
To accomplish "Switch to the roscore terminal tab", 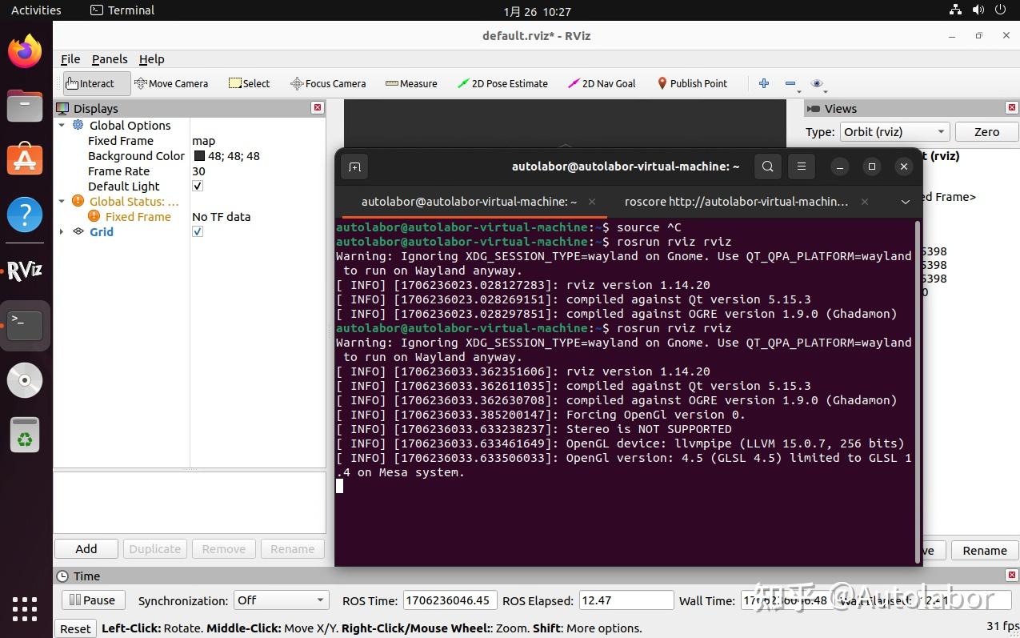I will pos(734,202).
